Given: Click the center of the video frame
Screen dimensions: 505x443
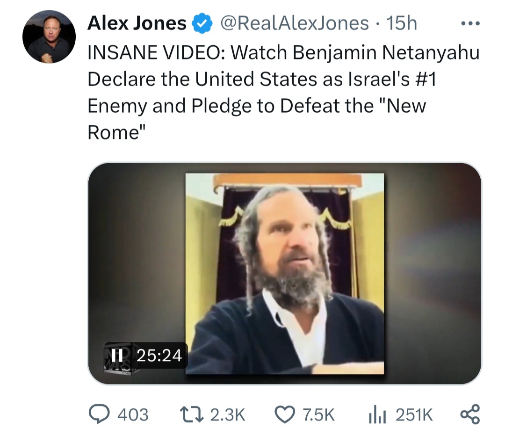Looking at the screenshot, I should [284, 274].
